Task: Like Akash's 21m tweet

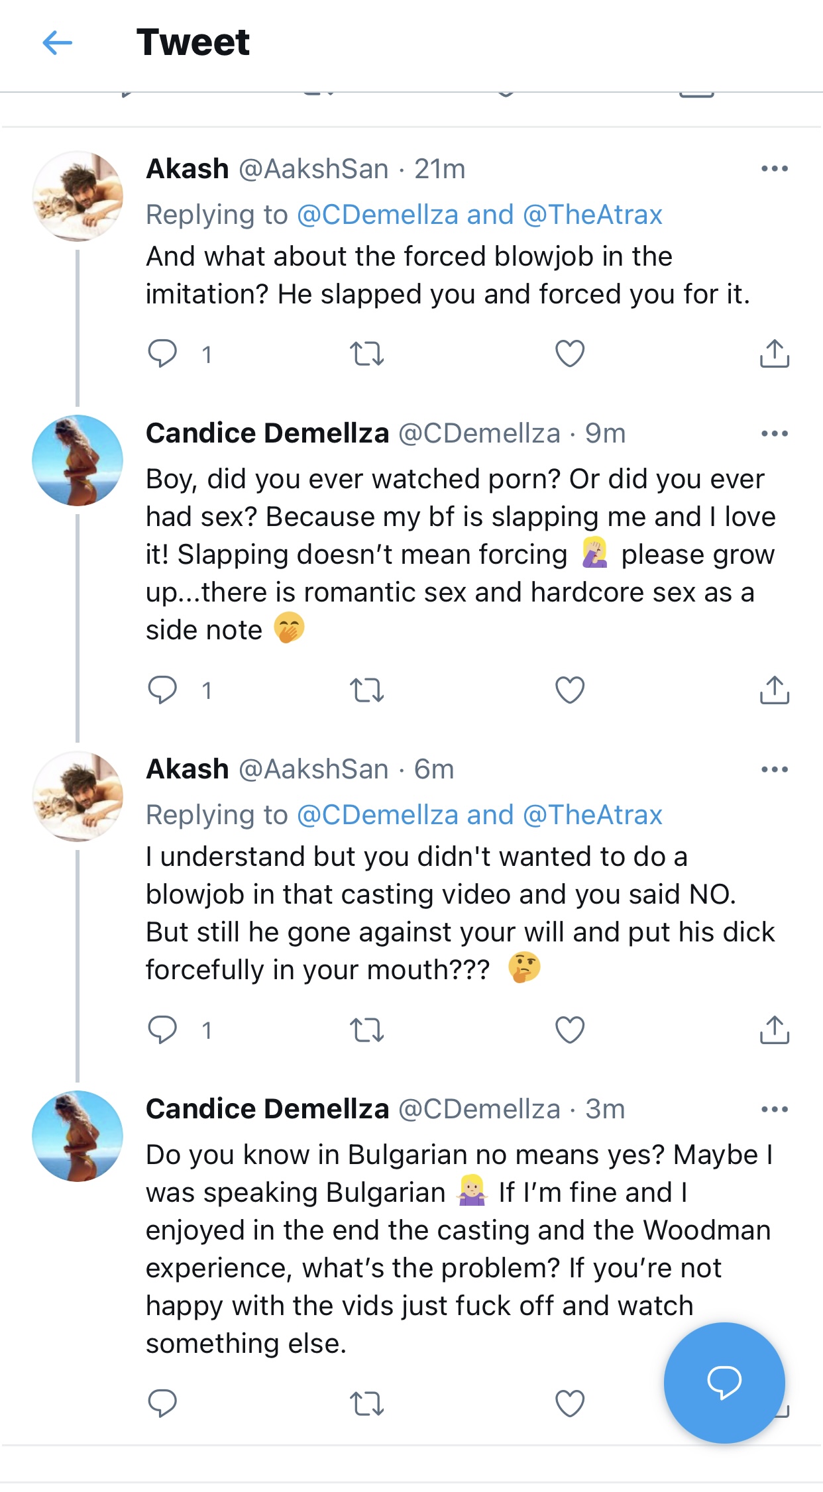Action: pos(570,354)
